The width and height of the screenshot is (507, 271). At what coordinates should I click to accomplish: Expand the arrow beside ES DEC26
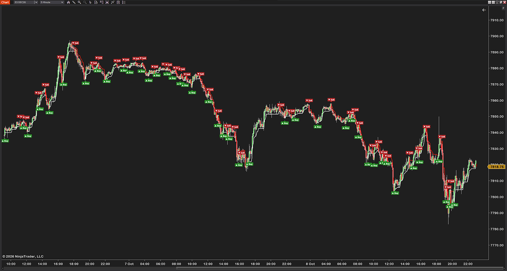pyautogui.click(x=36, y=2)
